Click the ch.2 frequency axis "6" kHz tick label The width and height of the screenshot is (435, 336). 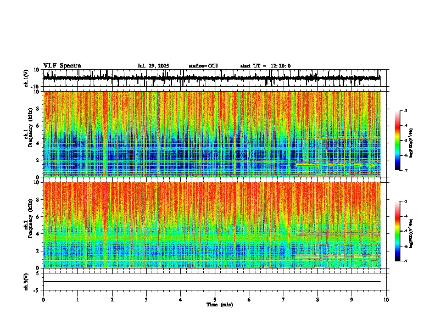38,217
